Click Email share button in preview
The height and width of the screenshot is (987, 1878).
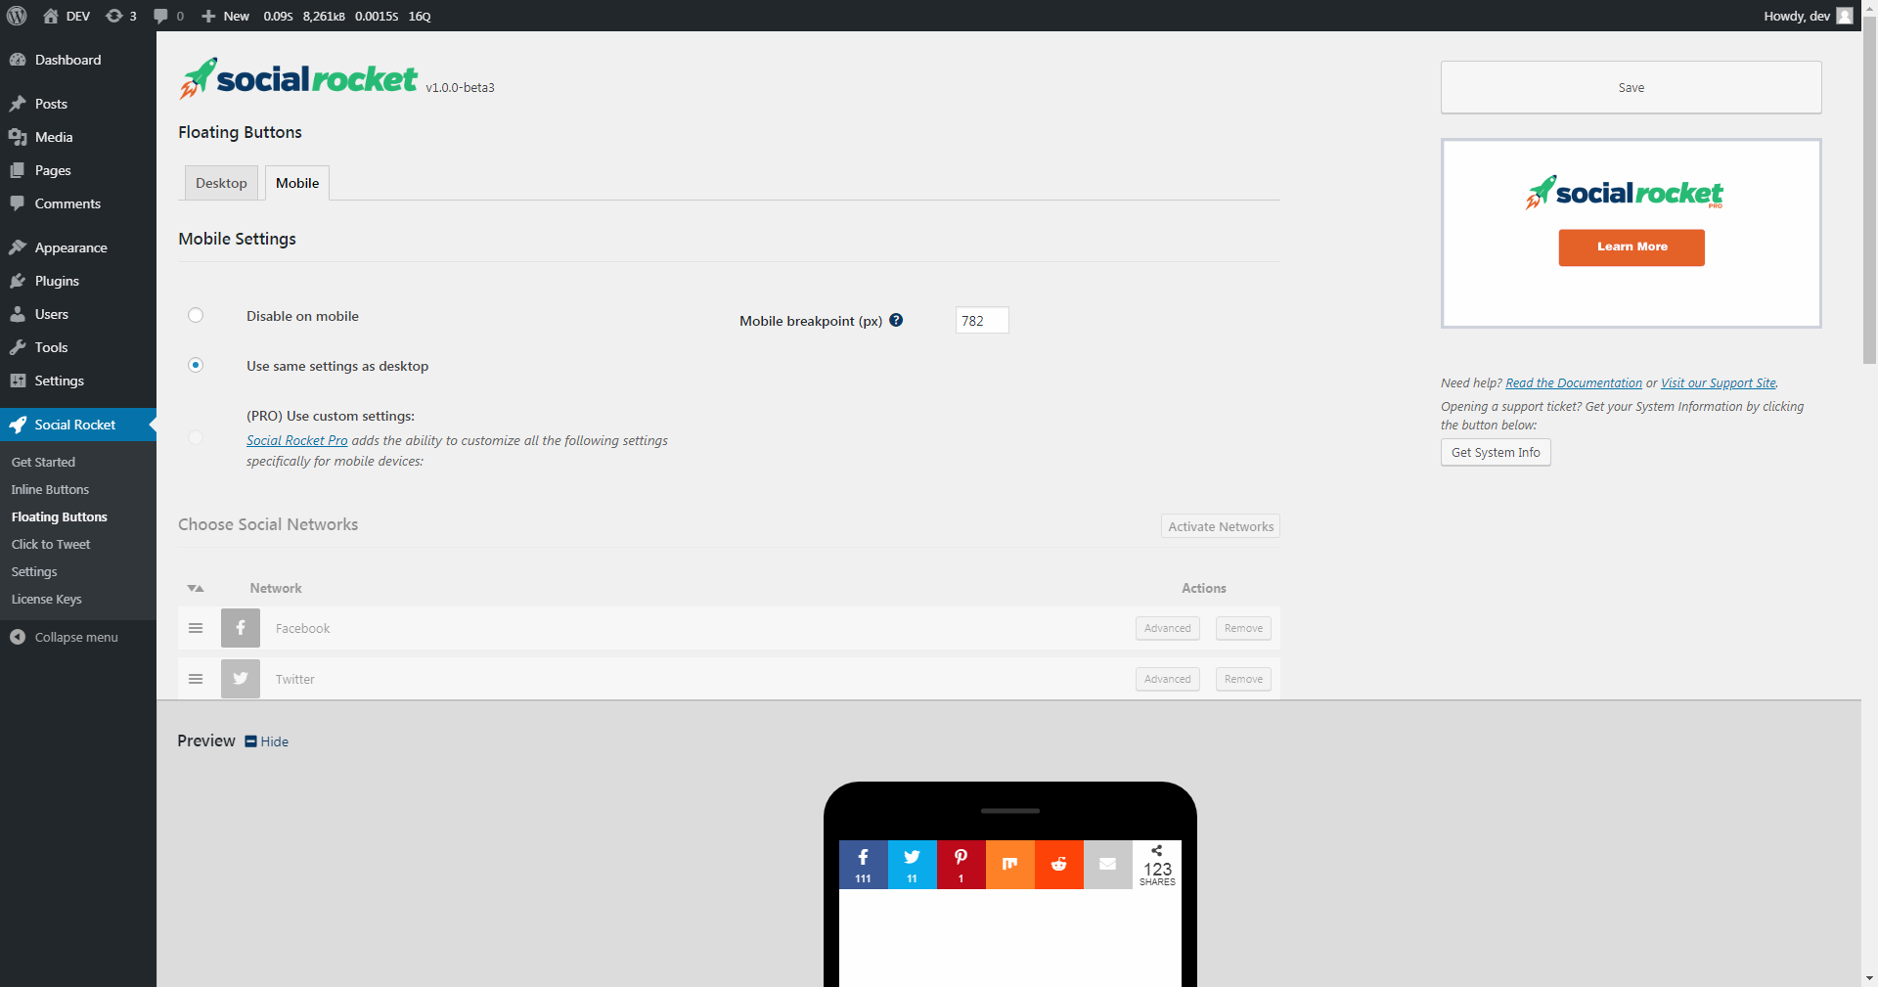coord(1108,865)
